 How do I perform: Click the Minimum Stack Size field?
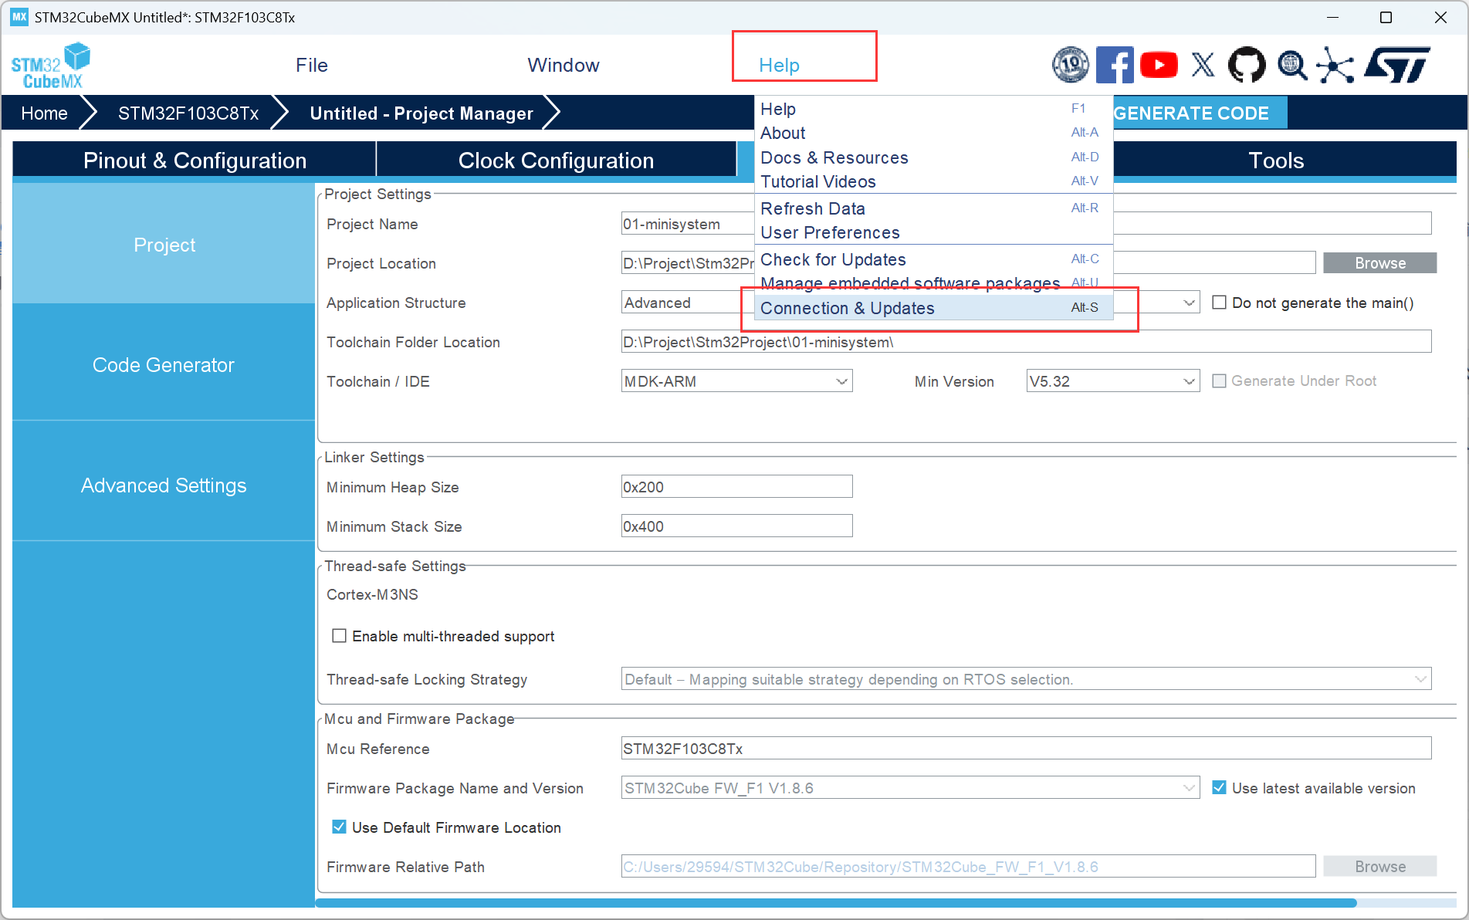(737, 526)
